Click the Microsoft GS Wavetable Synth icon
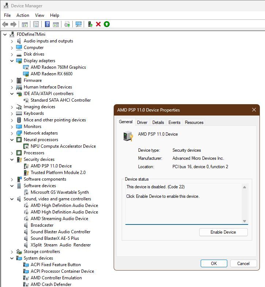The width and height of the screenshot is (265, 287). pyautogui.click(x=26, y=192)
